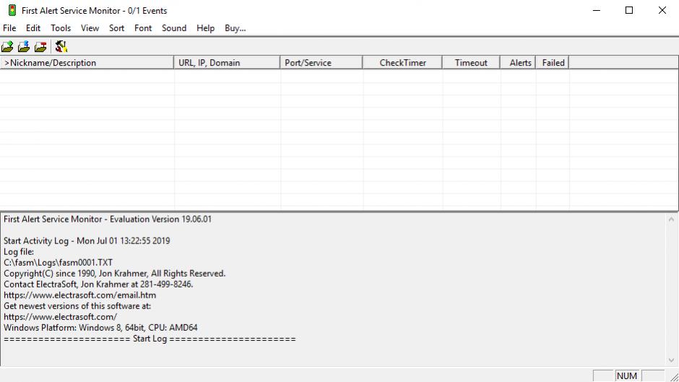Screen dimensions: 679x382
Task: Sort by URL, IP, Domain column header
Action: point(227,63)
